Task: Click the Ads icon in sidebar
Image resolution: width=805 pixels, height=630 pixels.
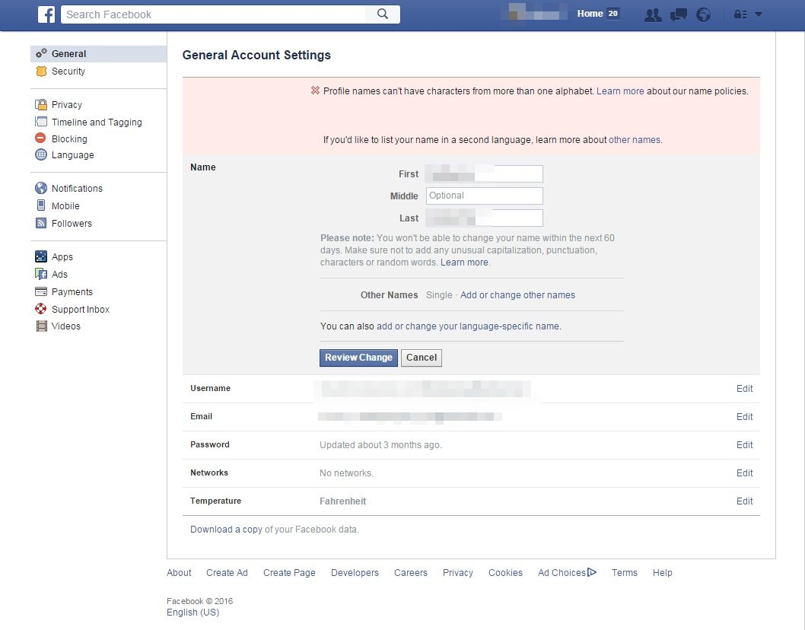Action: (41, 274)
